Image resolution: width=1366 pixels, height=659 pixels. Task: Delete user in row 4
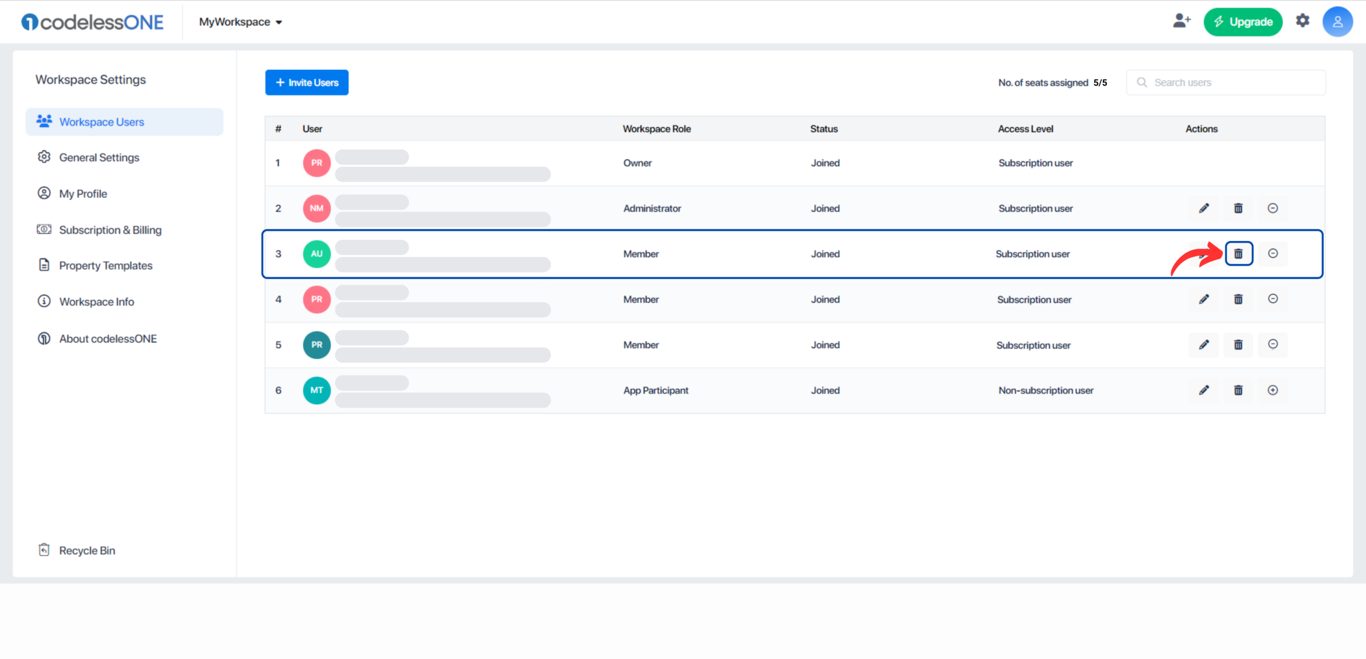[x=1238, y=299]
